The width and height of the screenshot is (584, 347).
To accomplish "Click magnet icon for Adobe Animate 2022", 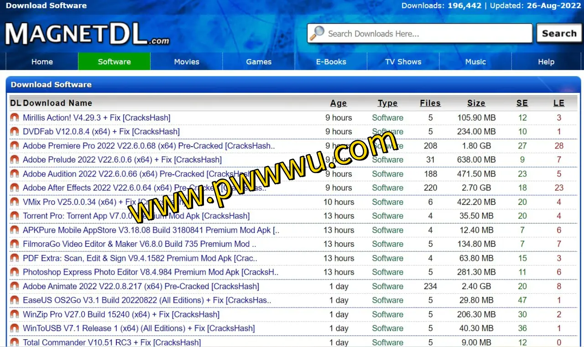I will pos(15,286).
